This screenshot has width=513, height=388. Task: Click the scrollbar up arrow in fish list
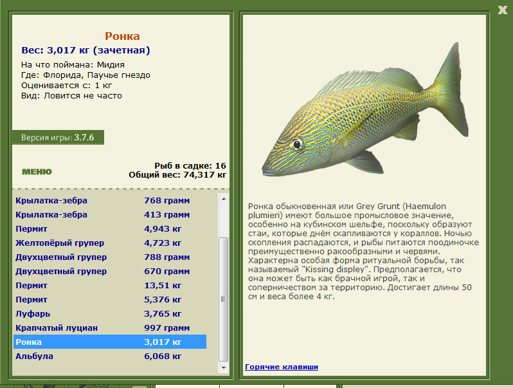point(224,199)
